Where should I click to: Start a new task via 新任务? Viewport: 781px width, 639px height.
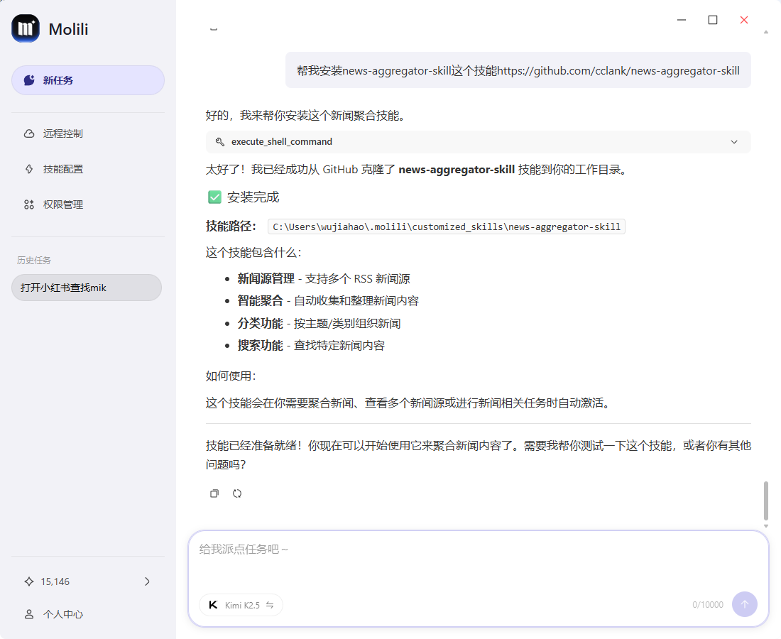coord(88,80)
